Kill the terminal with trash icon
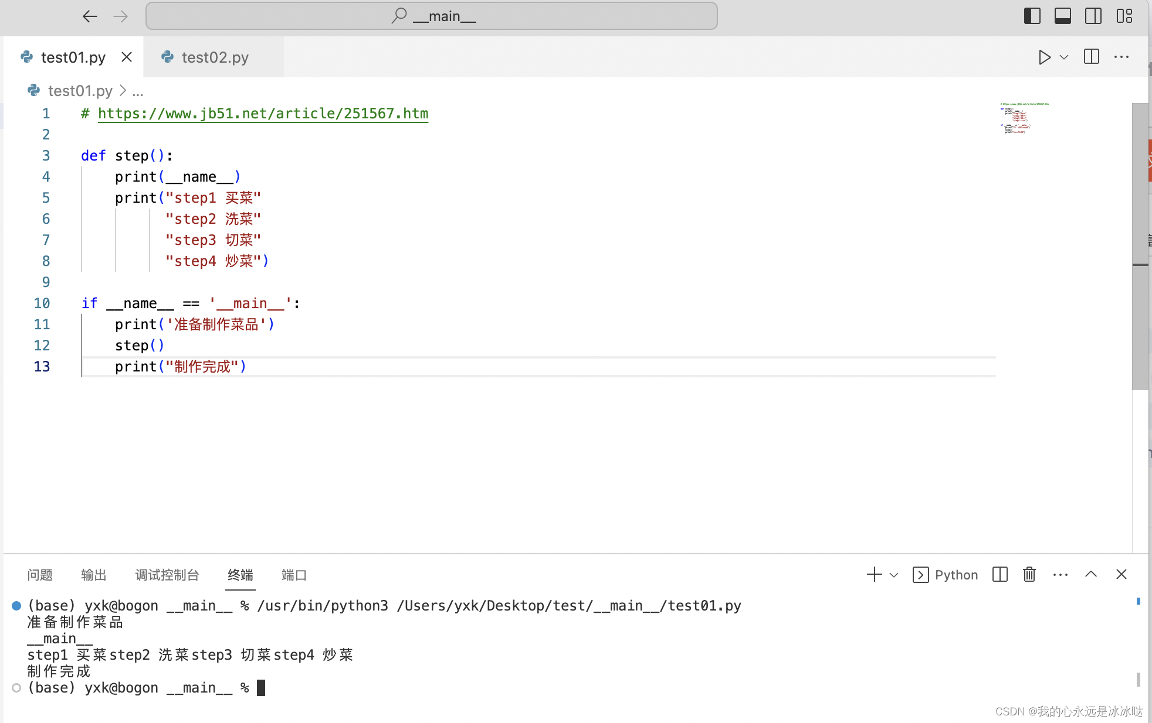This screenshot has width=1152, height=723. pyautogui.click(x=1029, y=574)
